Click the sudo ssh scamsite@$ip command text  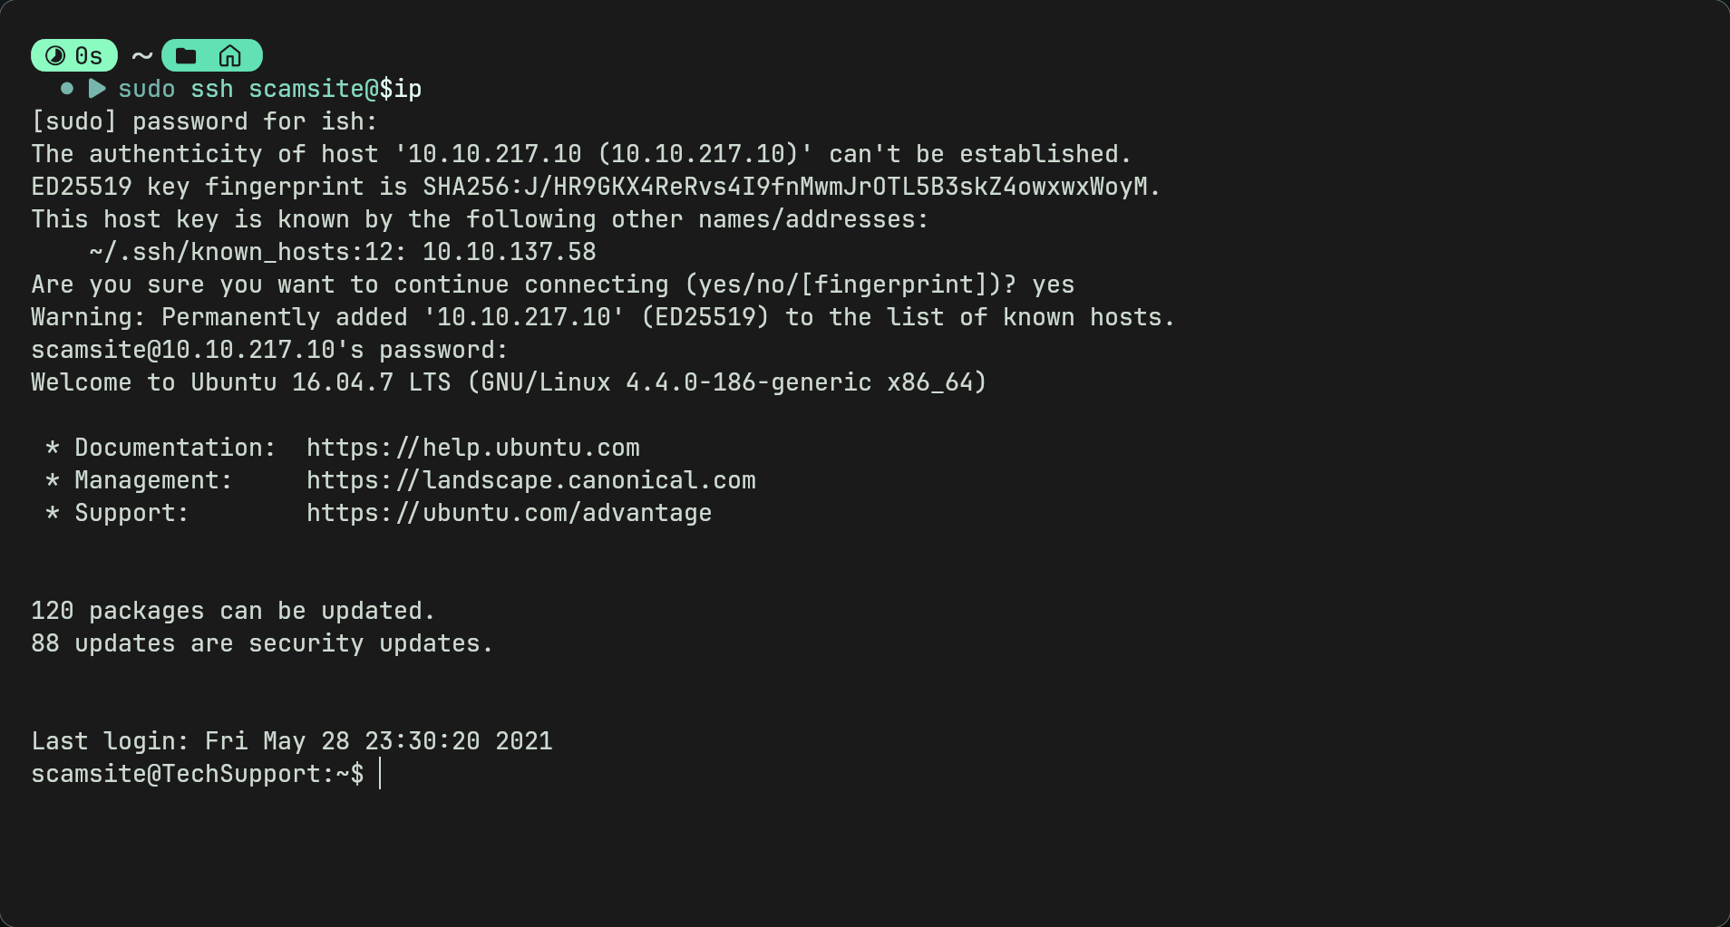tap(270, 89)
